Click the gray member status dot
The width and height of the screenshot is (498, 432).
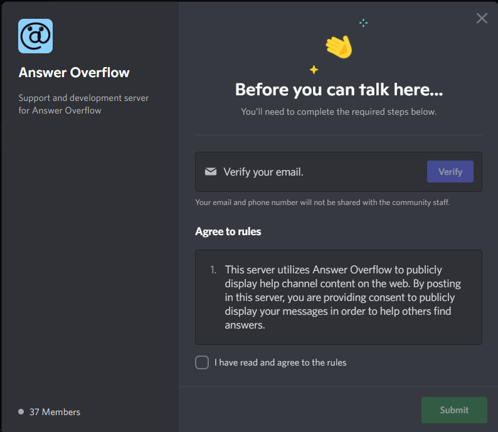(x=21, y=412)
